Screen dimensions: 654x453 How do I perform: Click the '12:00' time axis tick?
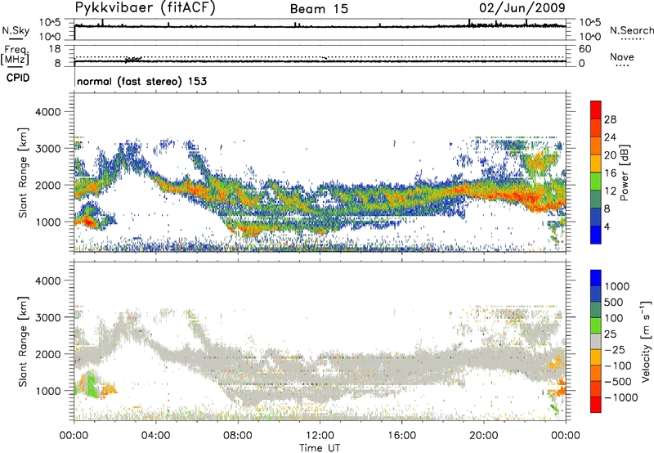click(x=320, y=436)
